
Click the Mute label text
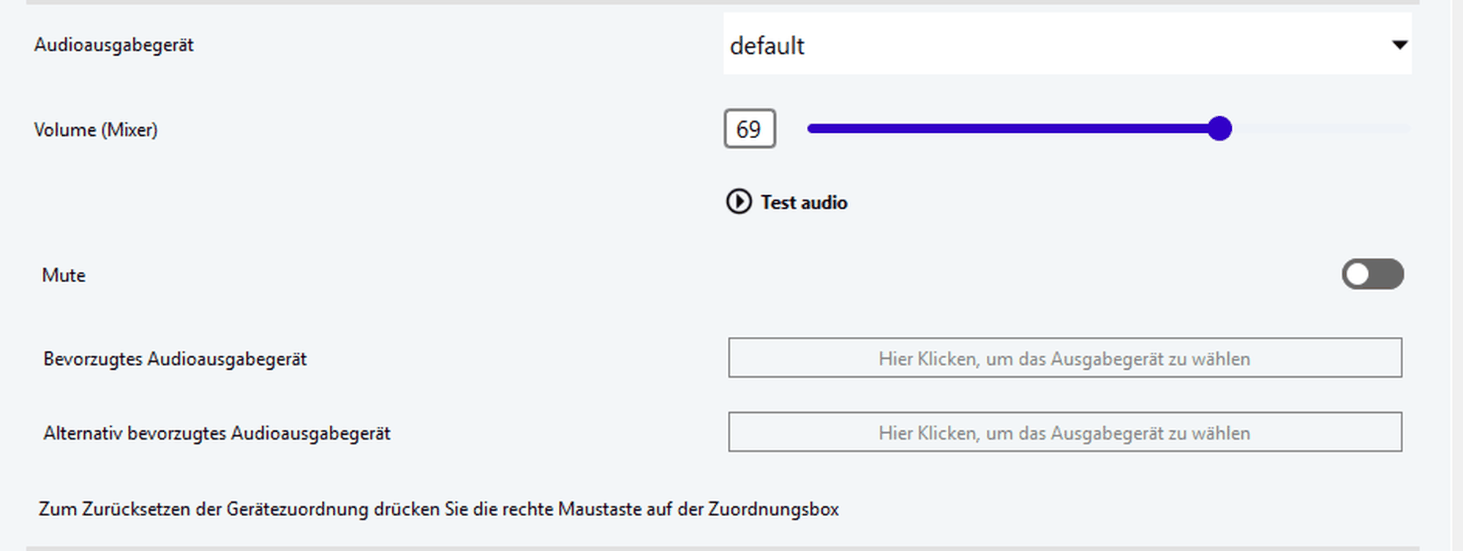pos(64,275)
